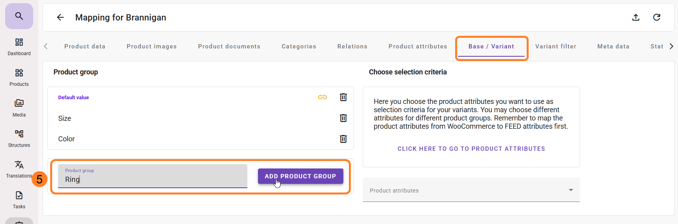The height and width of the screenshot is (224, 678).
Task: Click the back arrow beside Mapping title
Action: click(60, 17)
